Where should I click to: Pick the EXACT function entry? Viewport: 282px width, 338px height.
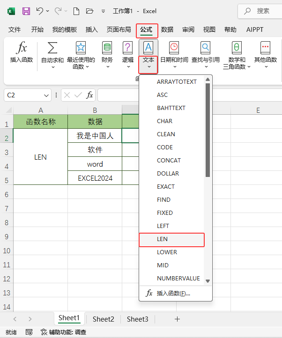172,187
